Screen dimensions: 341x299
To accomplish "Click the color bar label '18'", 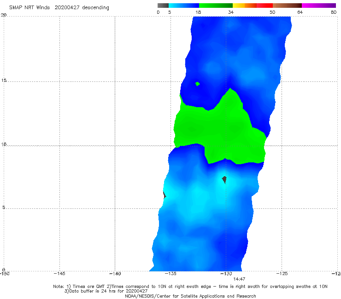I will pyautogui.click(x=198, y=12).
